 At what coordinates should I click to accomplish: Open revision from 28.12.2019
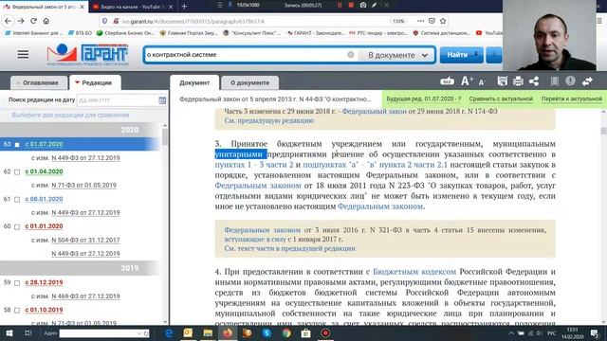click(x=44, y=282)
